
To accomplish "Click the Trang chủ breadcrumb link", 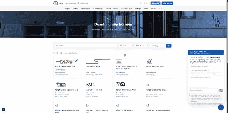I will point(110,19).
